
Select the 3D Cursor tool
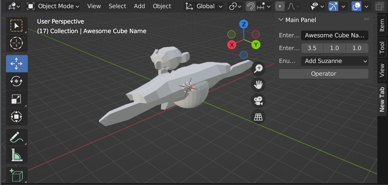click(17, 43)
